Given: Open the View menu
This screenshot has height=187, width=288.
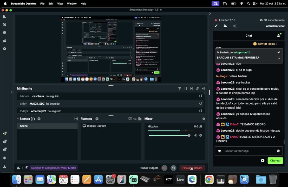Looking at the screenshot, I should [x=60, y=4].
